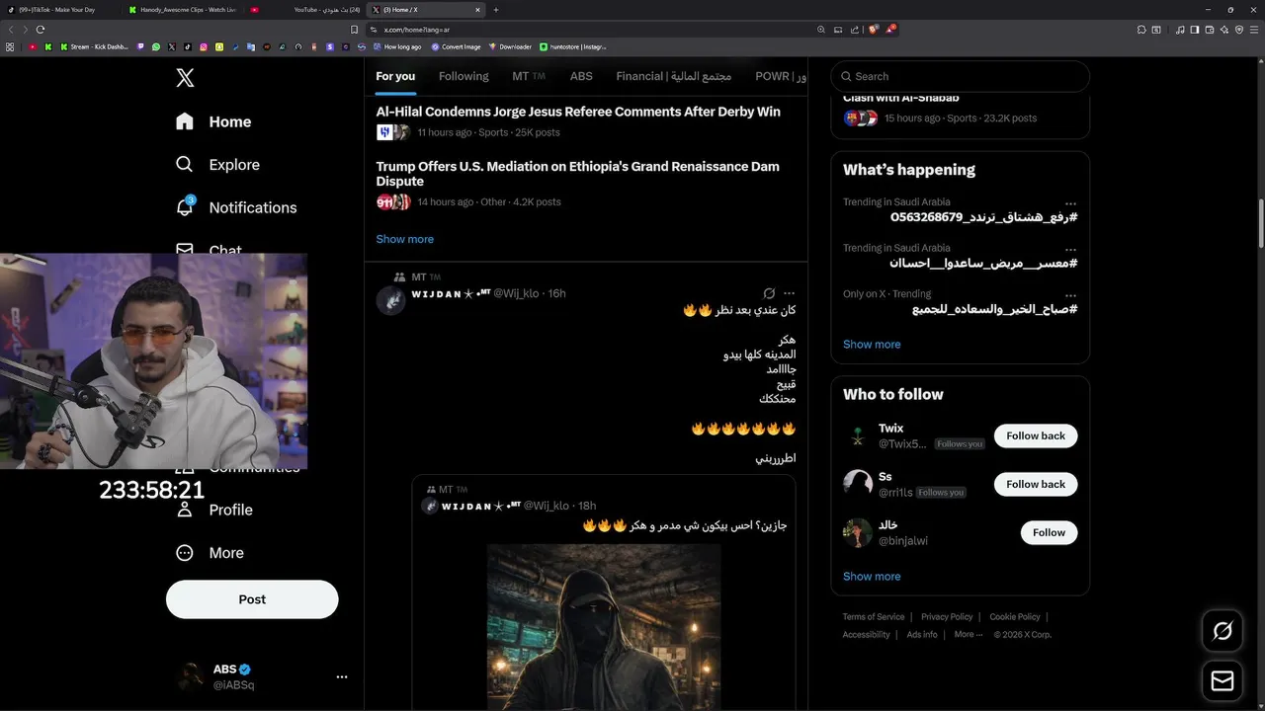This screenshot has width=1265, height=711.
Task: Click the Post button
Action: click(x=252, y=599)
